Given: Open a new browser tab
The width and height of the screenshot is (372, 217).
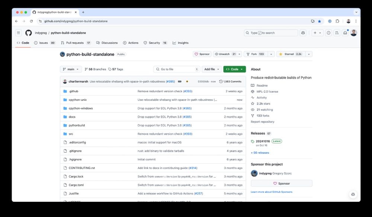Looking at the screenshot, I should pos(83,12).
